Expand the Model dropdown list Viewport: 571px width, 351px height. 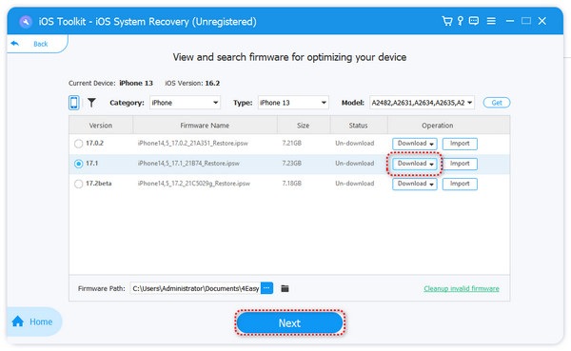point(422,103)
